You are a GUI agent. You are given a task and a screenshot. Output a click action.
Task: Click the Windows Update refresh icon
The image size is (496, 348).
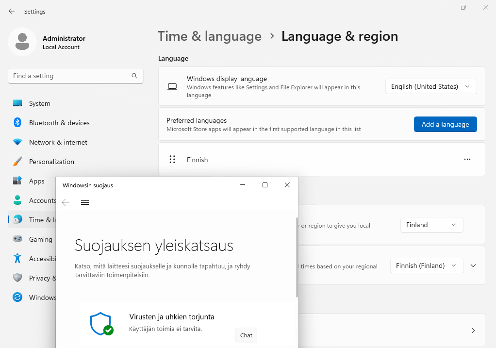[x=17, y=297]
